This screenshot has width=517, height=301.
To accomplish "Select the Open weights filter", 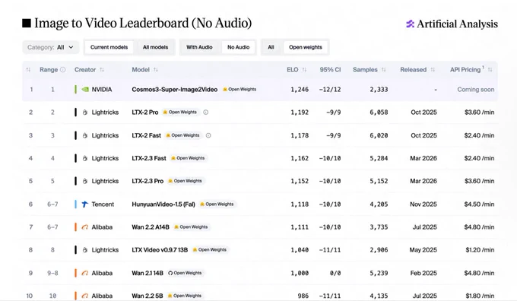I will [306, 47].
